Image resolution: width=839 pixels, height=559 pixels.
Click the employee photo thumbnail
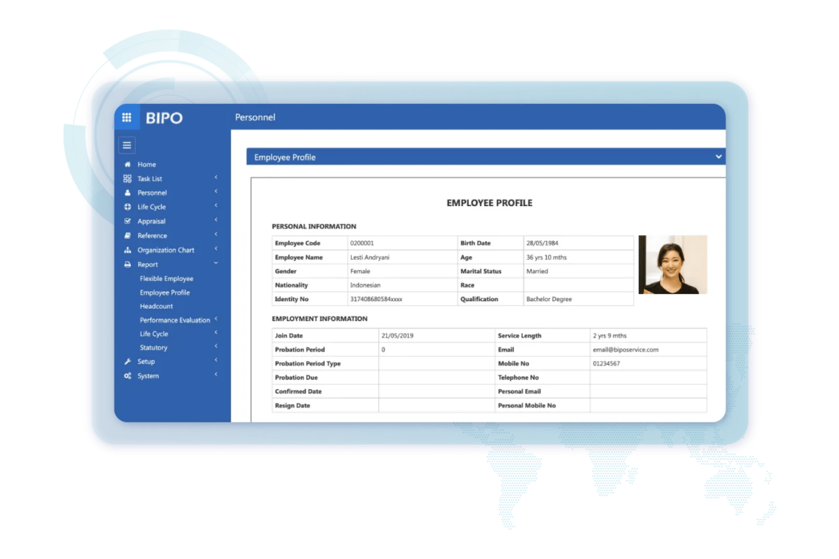[x=673, y=264]
